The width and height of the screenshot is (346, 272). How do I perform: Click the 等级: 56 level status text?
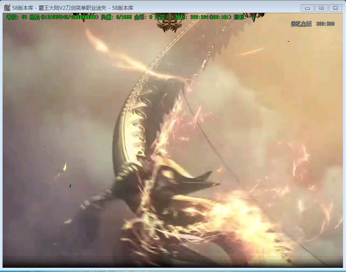tap(17, 17)
